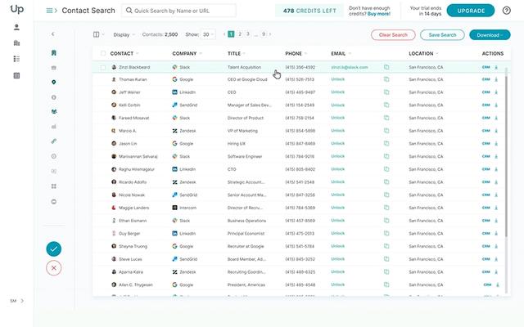
Task: Click phone (415) 475-2013 for Guy Berger
Action: pos(300,234)
